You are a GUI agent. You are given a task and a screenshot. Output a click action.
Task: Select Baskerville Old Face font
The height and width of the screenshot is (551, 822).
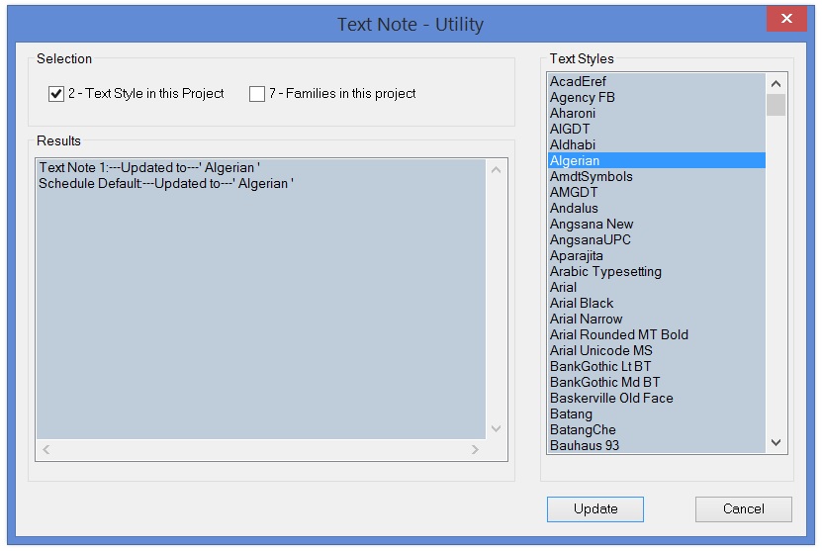tap(611, 398)
